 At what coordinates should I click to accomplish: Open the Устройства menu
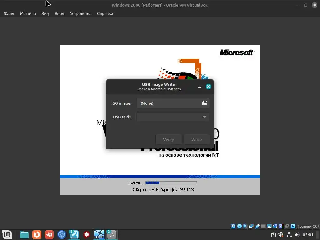click(x=81, y=13)
